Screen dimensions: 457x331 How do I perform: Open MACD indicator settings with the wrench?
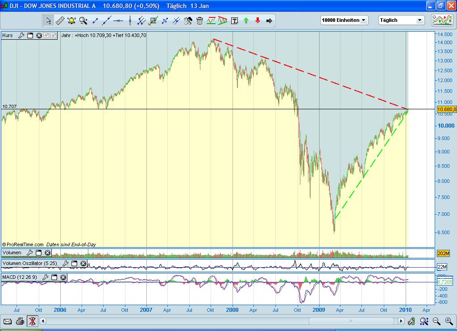pos(45,277)
